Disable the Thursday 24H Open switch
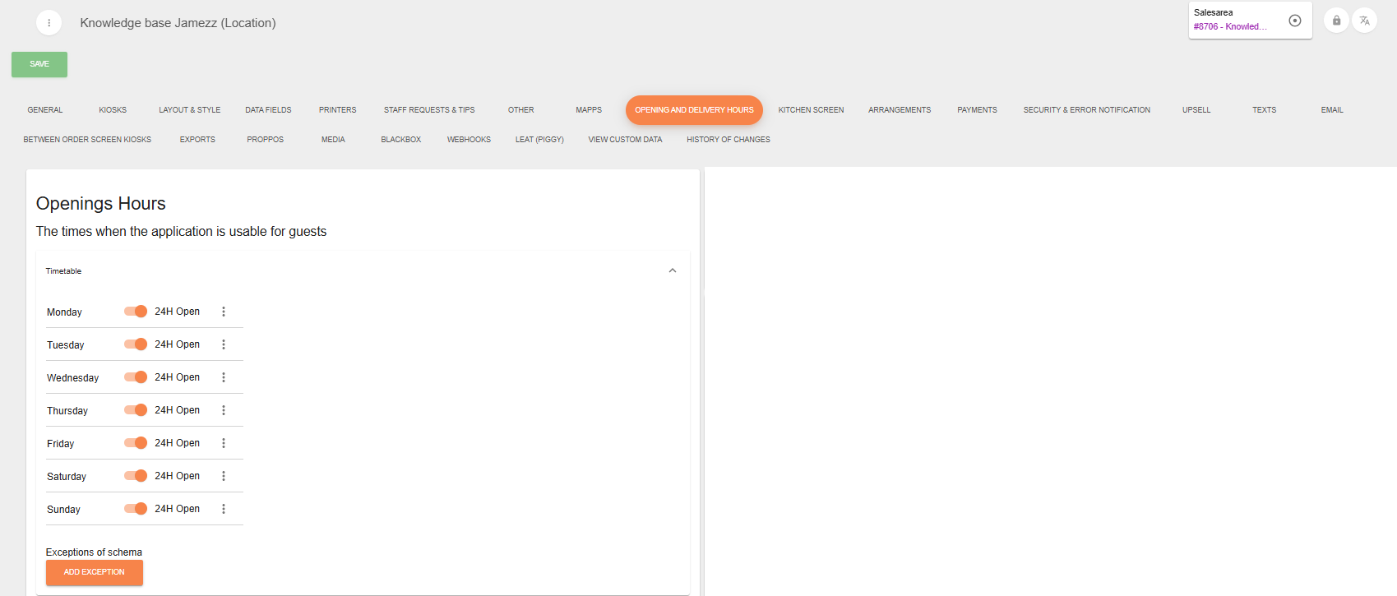 [x=136, y=410]
